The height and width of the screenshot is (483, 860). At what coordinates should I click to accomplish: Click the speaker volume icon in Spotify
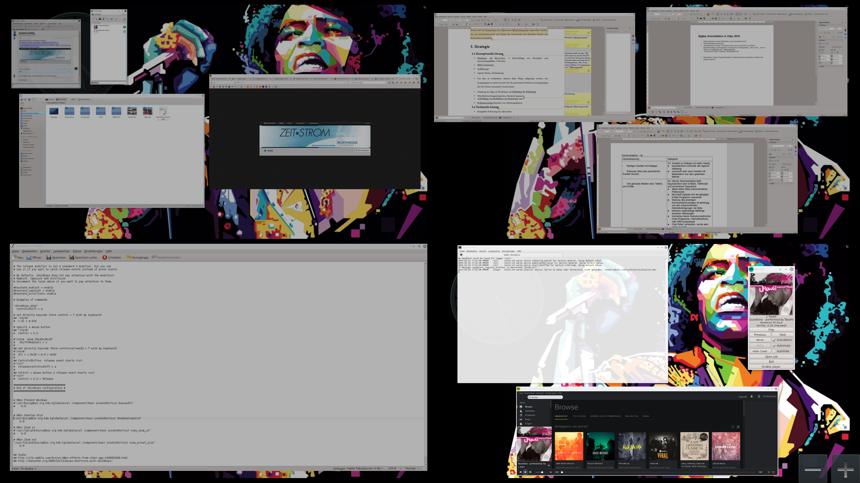(551, 472)
